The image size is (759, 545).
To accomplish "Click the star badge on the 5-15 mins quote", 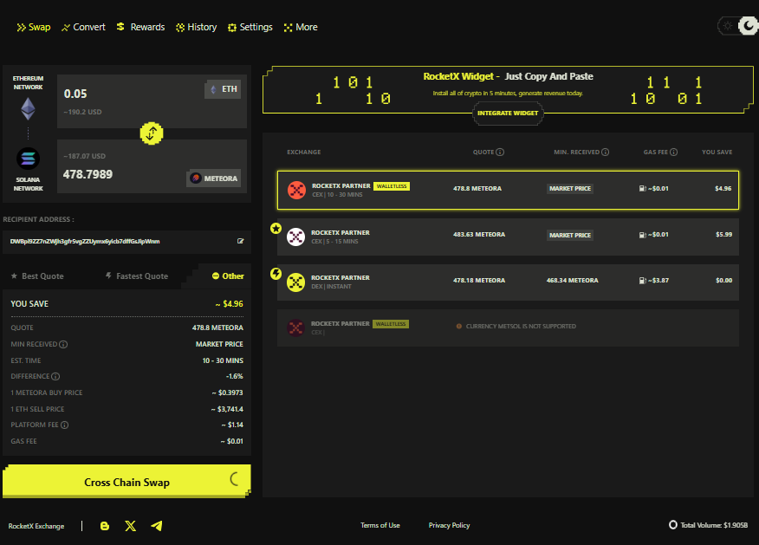I will pyautogui.click(x=276, y=229).
